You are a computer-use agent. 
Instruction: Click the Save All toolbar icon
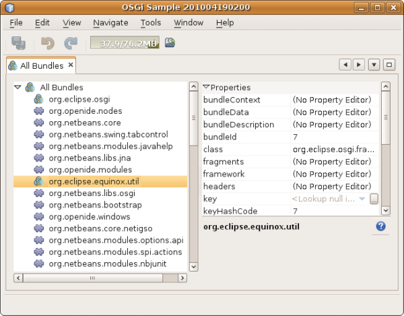[x=18, y=43]
